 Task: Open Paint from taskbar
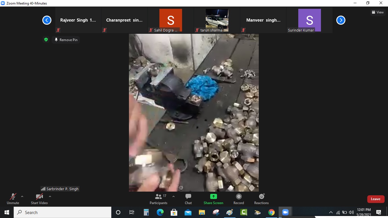pos(230,212)
